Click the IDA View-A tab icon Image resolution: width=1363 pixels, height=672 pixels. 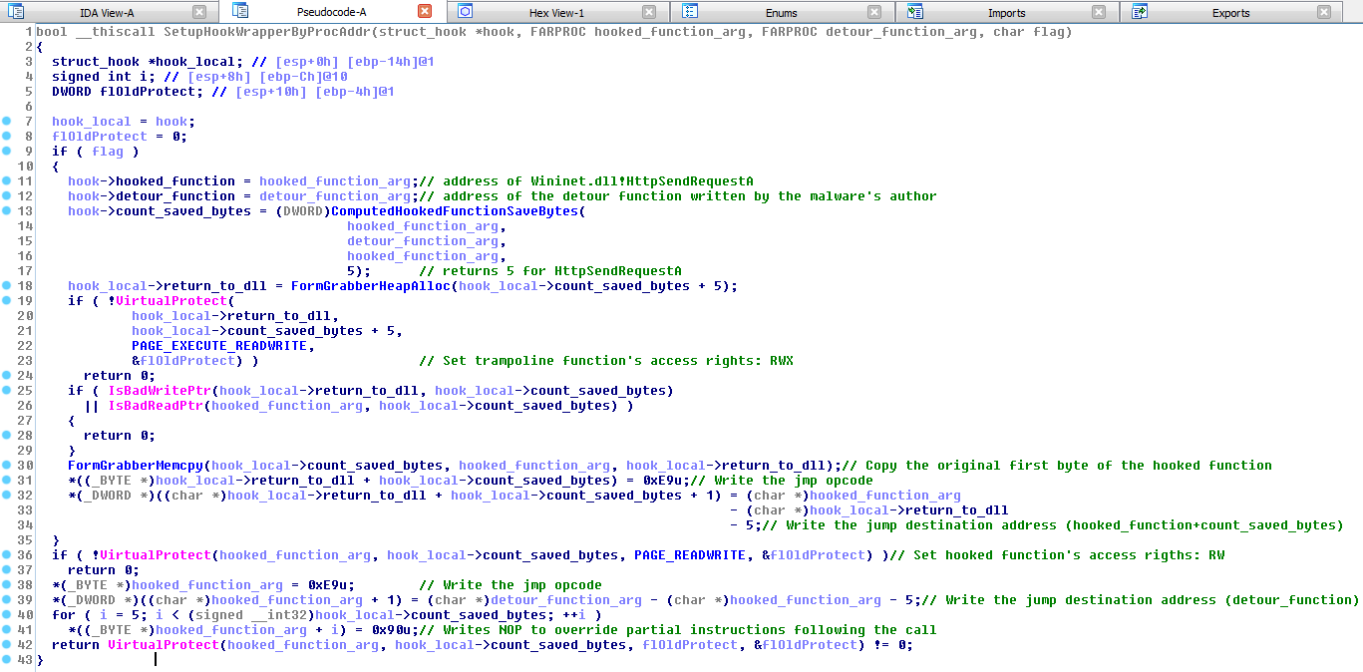tap(16, 12)
